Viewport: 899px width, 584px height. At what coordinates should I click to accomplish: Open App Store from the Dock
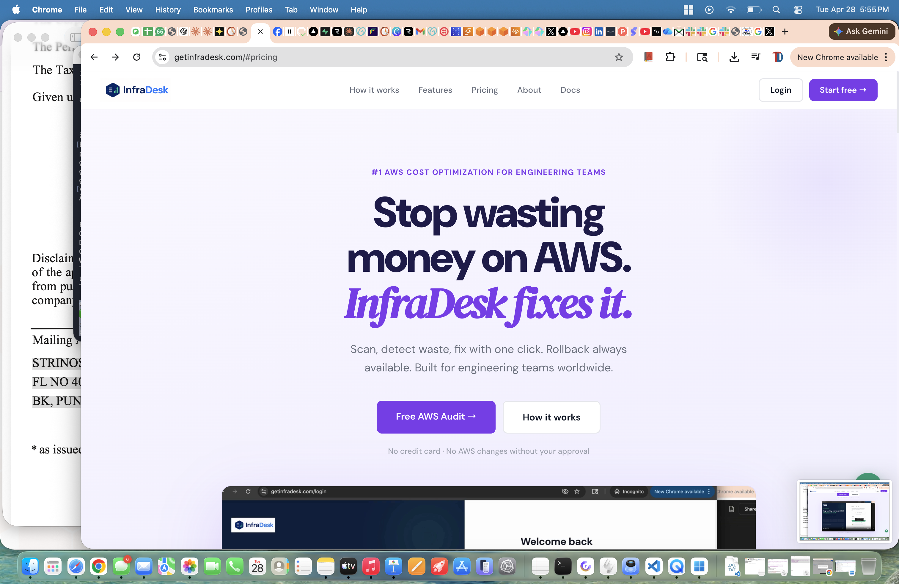[x=462, y=566]
